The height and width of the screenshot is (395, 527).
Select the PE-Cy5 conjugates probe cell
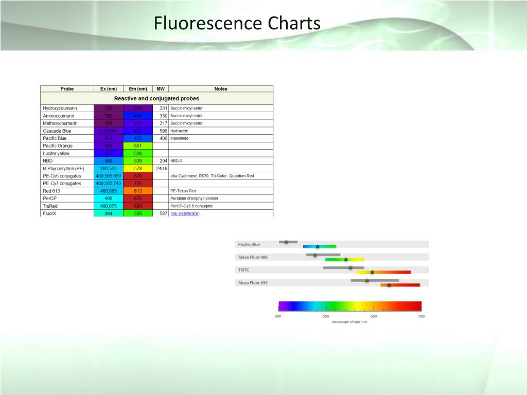click(67, 176)
